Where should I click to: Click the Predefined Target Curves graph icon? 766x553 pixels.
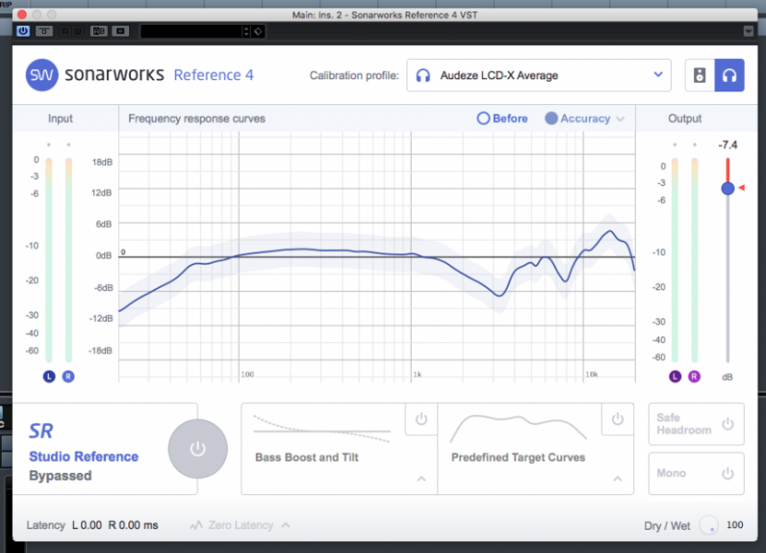tap(519, 427)
